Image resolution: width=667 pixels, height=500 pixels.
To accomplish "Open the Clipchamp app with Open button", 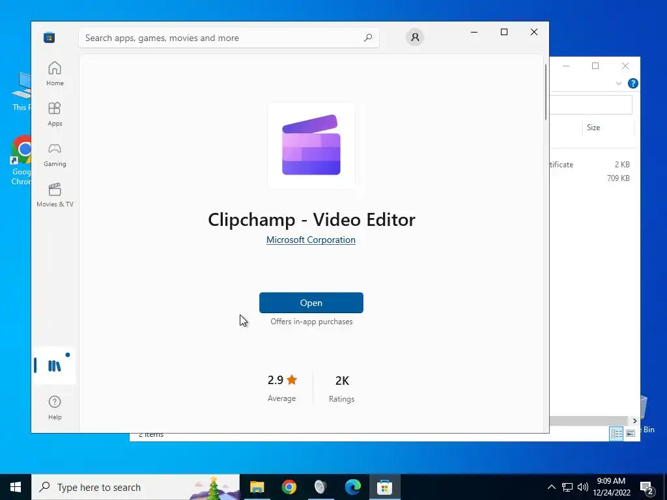I will click(311, 303).
